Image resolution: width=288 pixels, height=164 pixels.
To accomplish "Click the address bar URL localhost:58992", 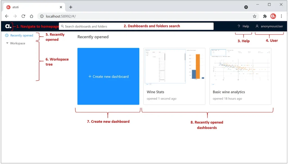I will tap(61, 16).
